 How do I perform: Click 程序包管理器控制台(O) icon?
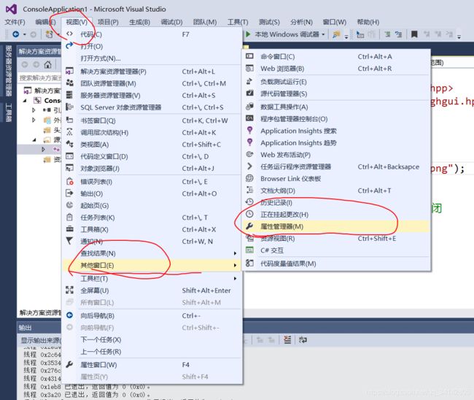pos(249,118)
